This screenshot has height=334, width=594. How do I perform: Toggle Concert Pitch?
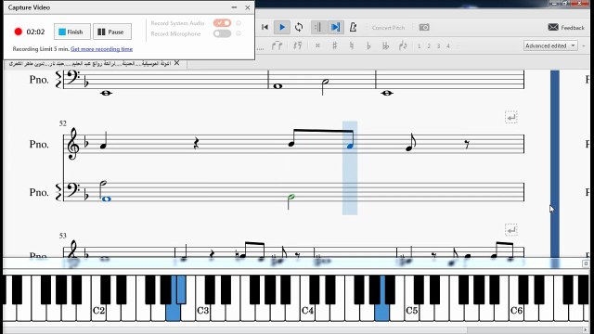[388, 28]
